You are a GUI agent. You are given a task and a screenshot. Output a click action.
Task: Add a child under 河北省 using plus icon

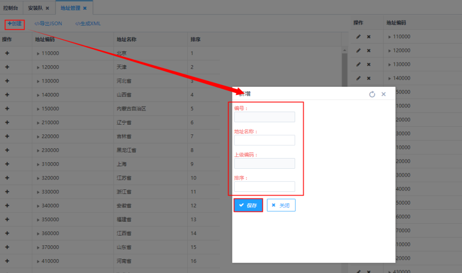tap(7, 81)
